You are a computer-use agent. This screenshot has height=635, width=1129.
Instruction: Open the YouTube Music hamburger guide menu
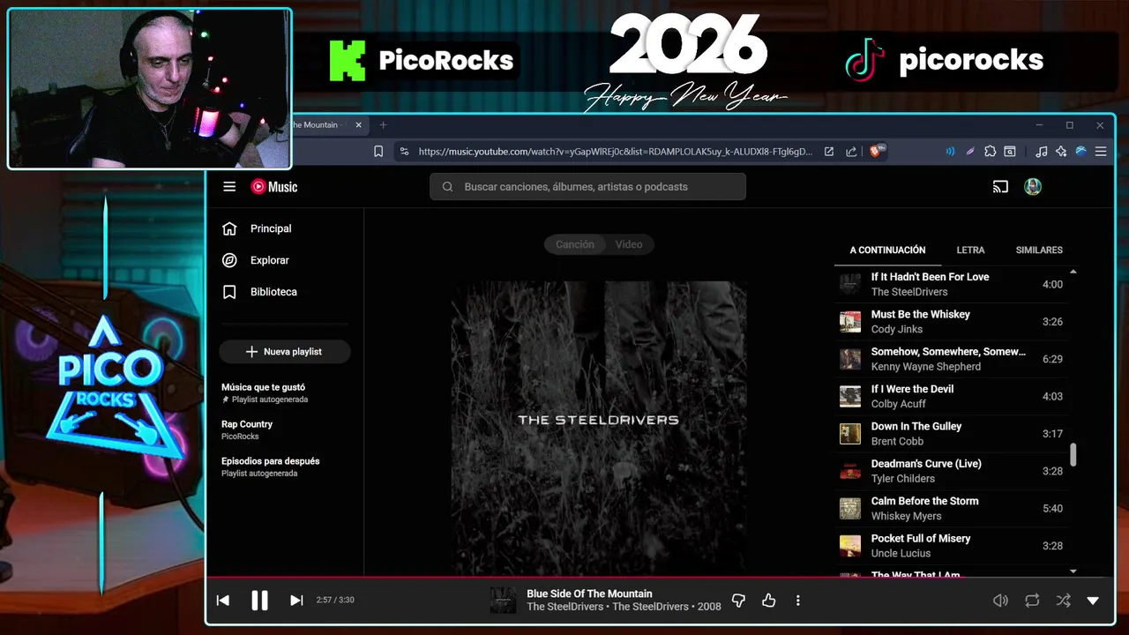pos(229,187)
